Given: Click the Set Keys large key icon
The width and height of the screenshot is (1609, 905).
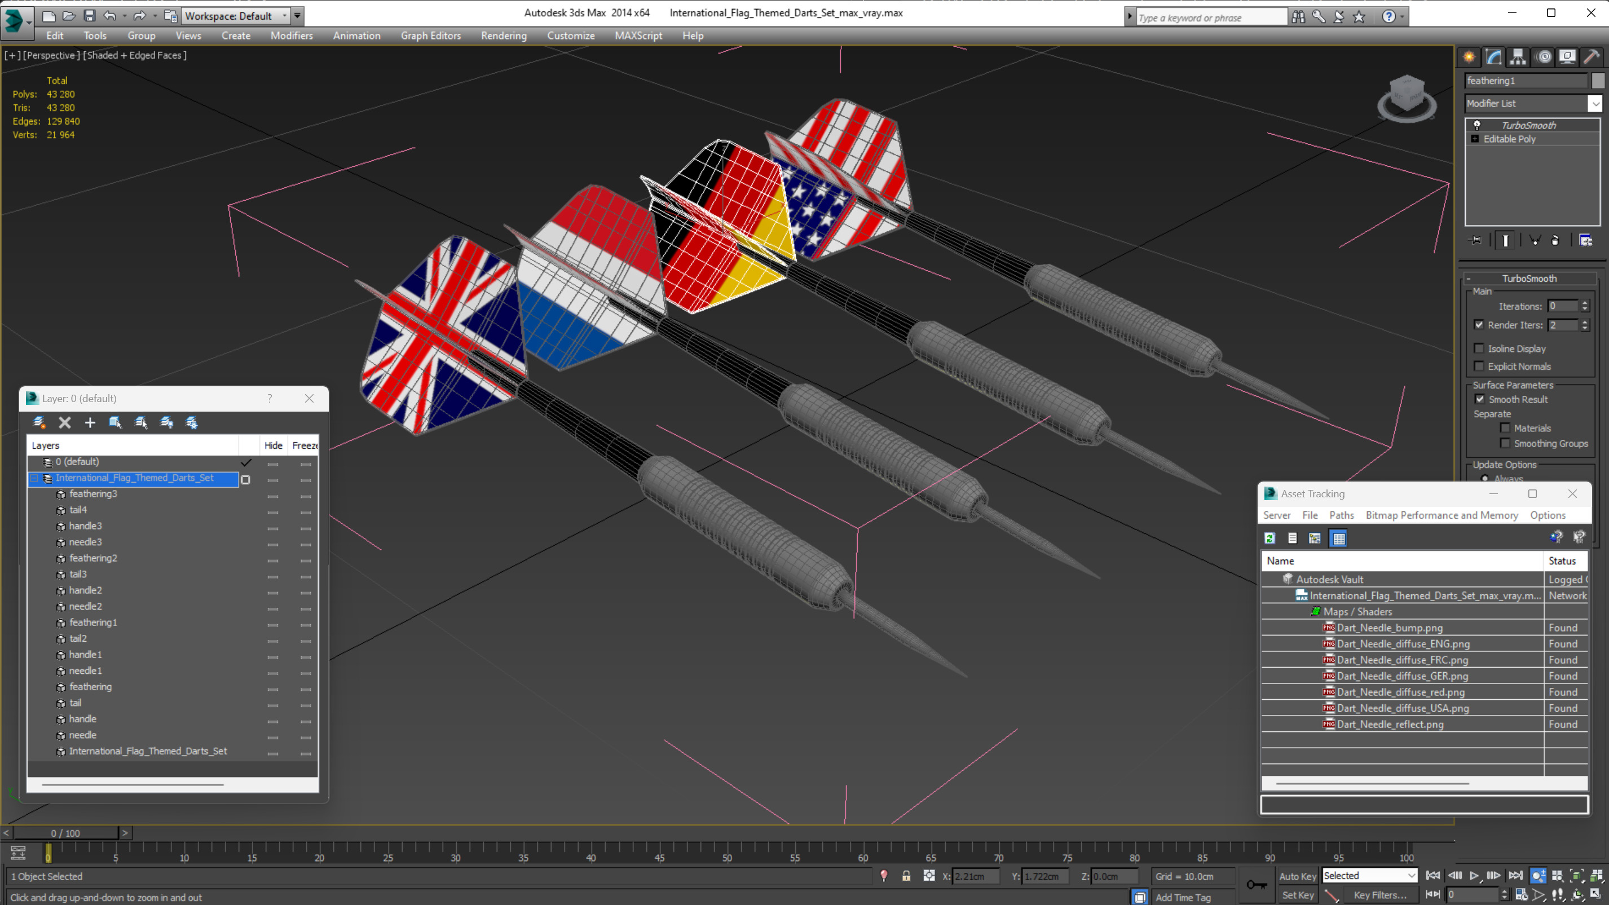Looking at the screenshot, I should tap(1256, 884).
